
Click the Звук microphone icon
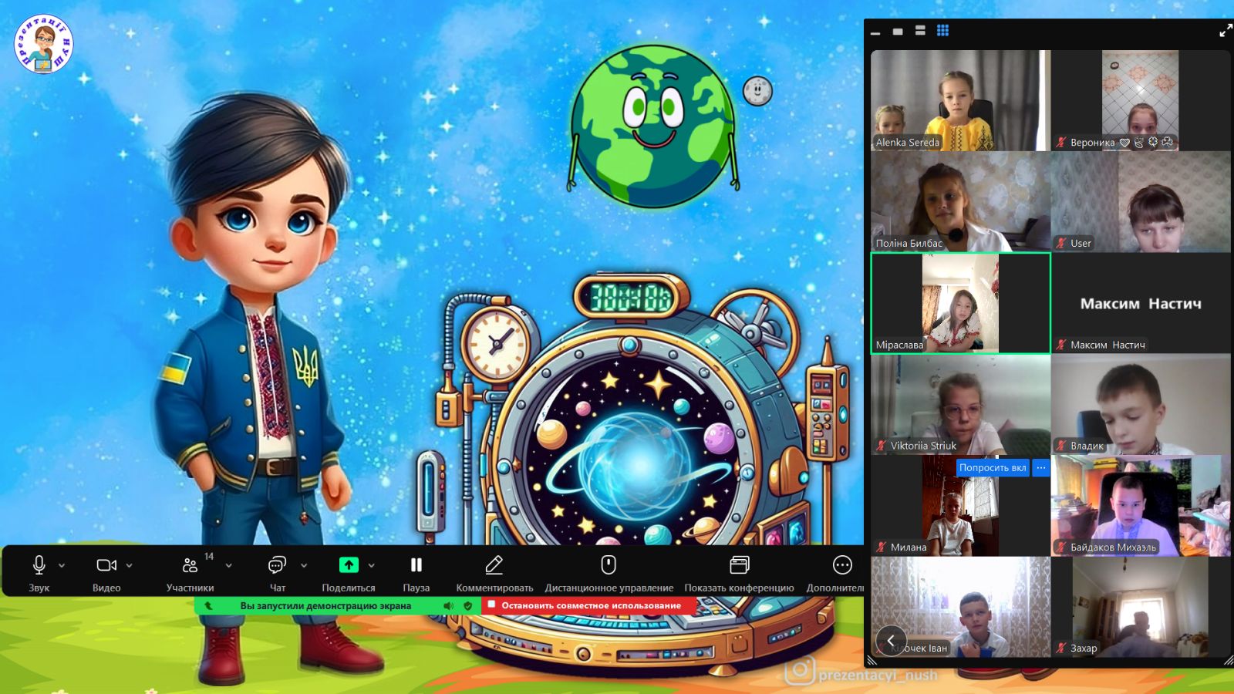[39, 566]
